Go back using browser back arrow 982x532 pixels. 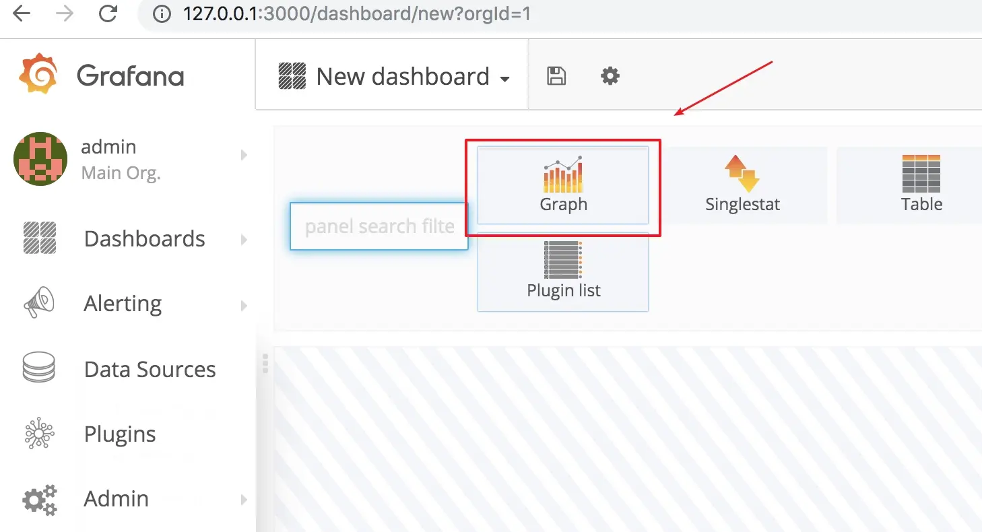tap(22, 13)
